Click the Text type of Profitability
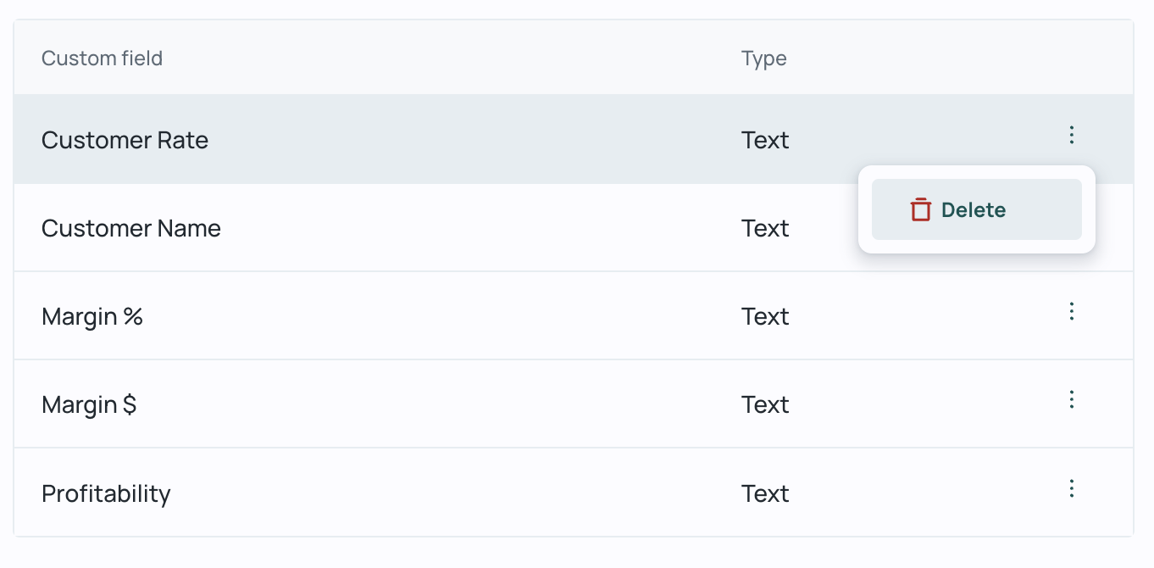The width and height of the screenshot is (1154, 568). [x=765, y=493]
